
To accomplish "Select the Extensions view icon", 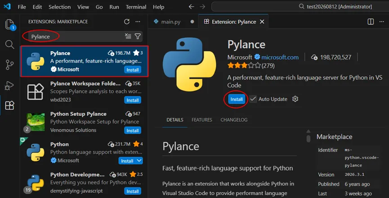I will (x=10, y=106).
